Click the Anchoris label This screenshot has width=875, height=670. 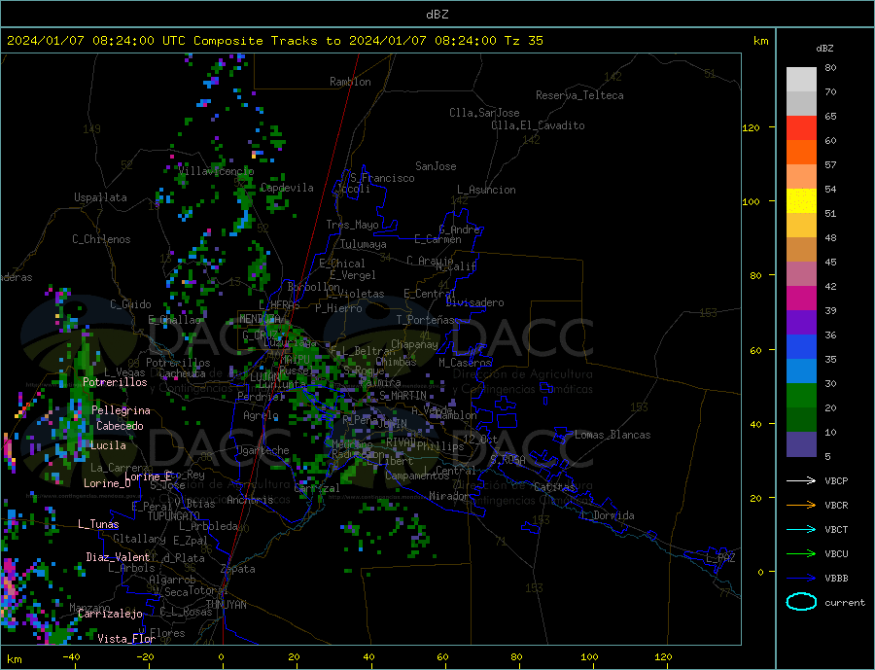tap(250, 500)
